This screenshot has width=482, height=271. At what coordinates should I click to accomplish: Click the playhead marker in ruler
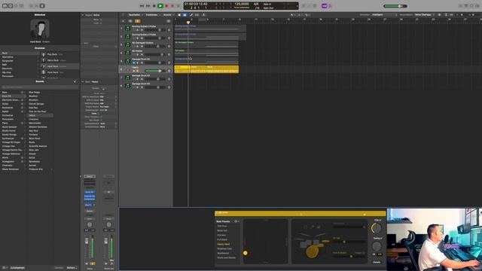(x=188, y=22)
